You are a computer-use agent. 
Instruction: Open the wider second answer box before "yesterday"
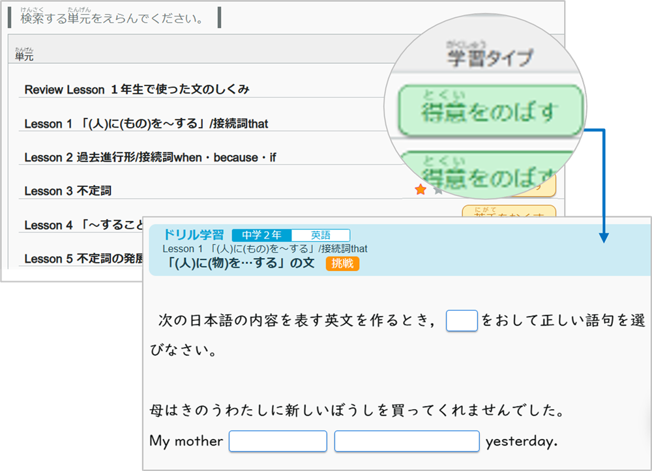tap(407, 441)
